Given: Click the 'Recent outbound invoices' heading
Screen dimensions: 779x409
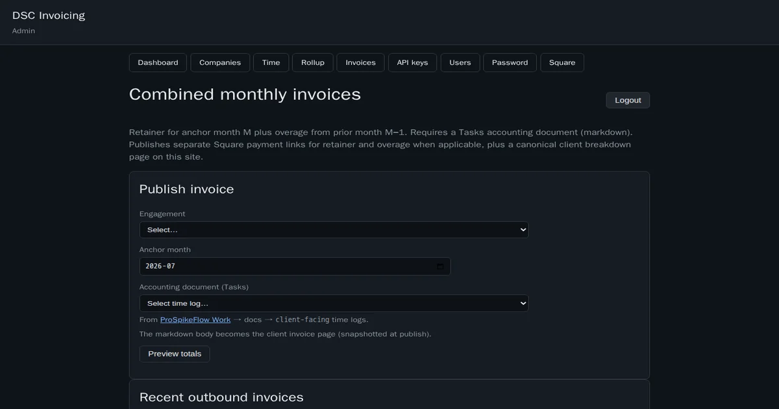Looking at the screenshot, I should pos(221,397).
